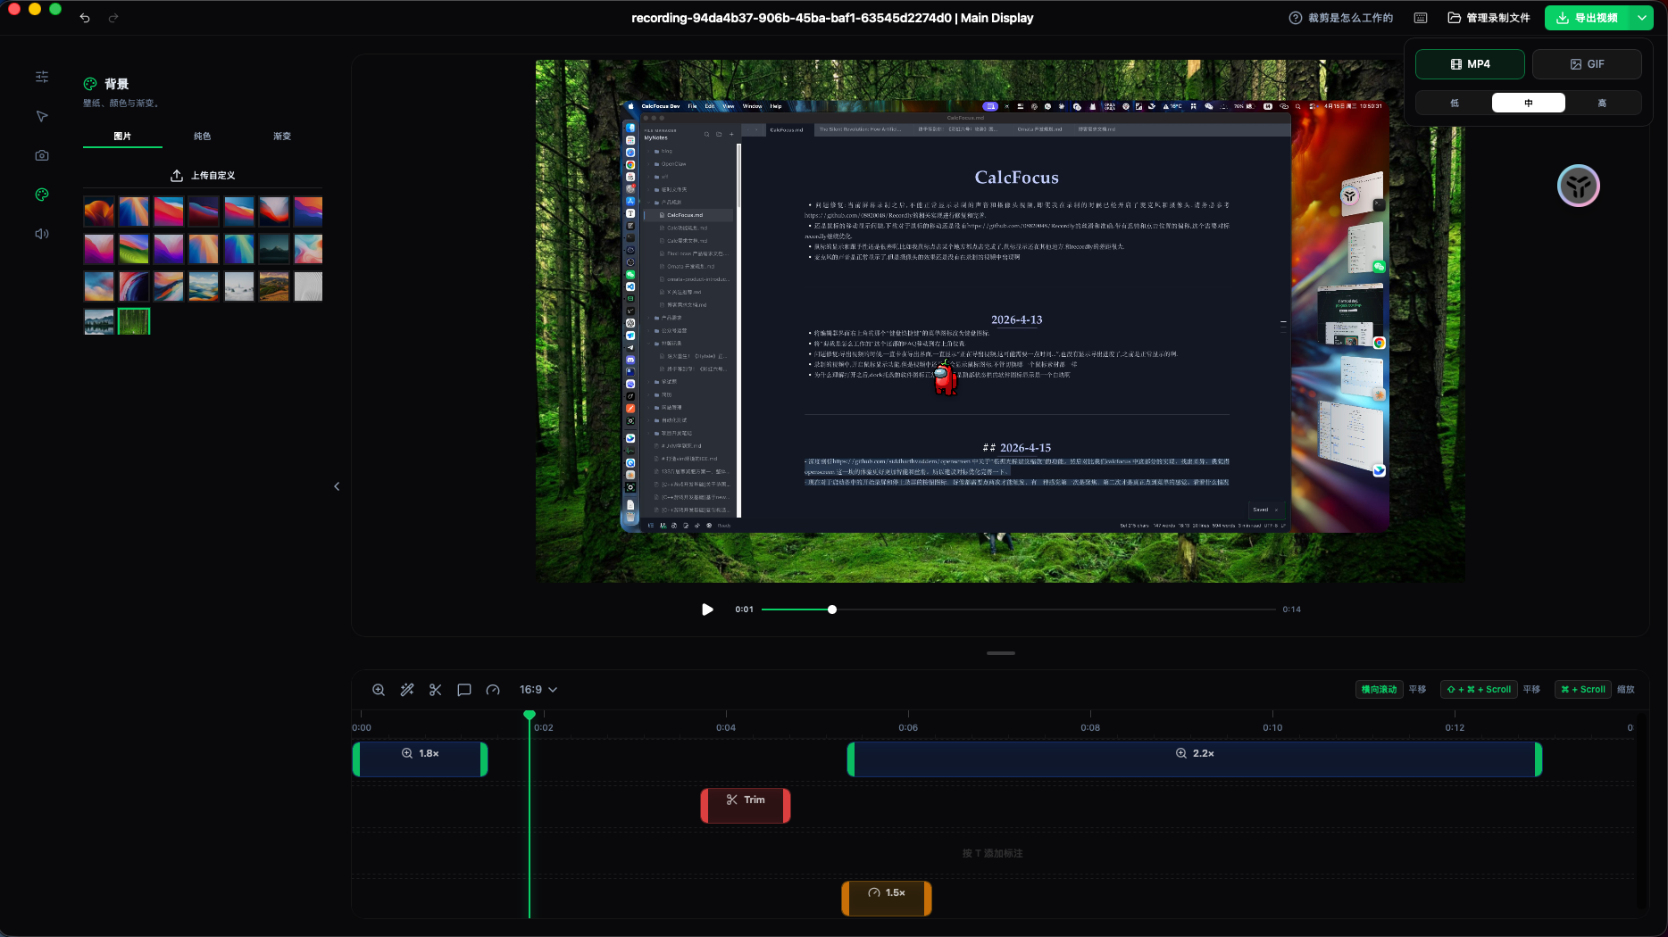
Task: Set export quality to 高
Action: pyautogui.click(x=1602, y=103)
